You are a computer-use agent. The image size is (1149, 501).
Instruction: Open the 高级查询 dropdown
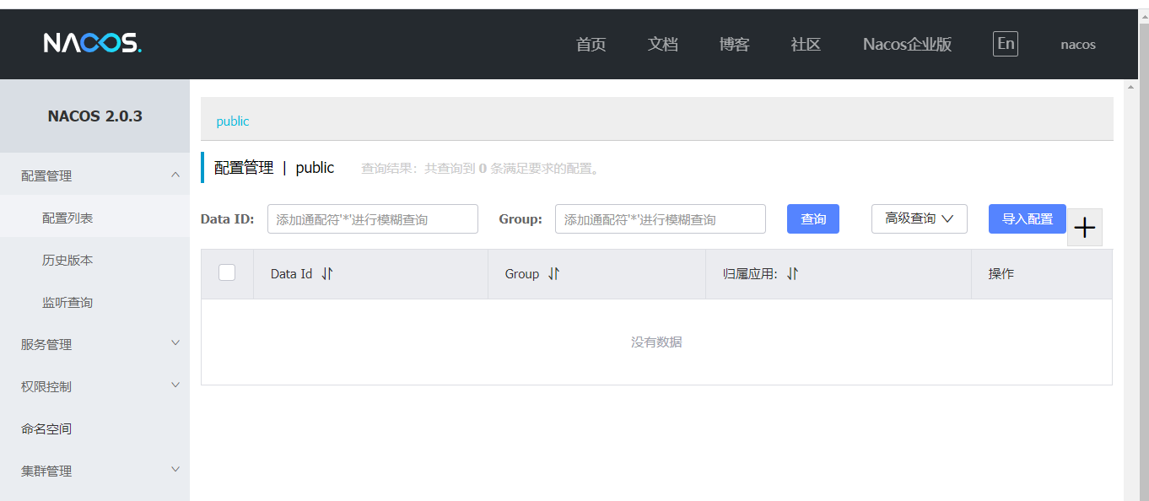click(920, 218)
